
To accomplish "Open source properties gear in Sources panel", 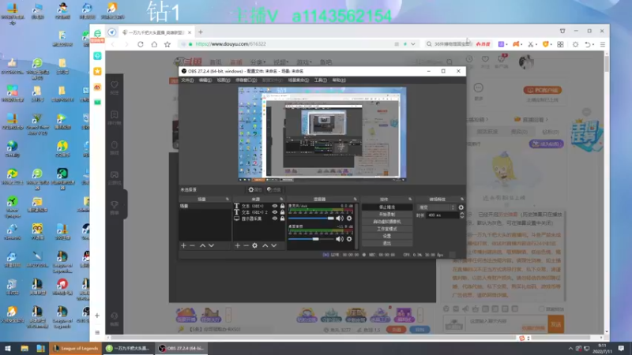I will tap(254, 245).
